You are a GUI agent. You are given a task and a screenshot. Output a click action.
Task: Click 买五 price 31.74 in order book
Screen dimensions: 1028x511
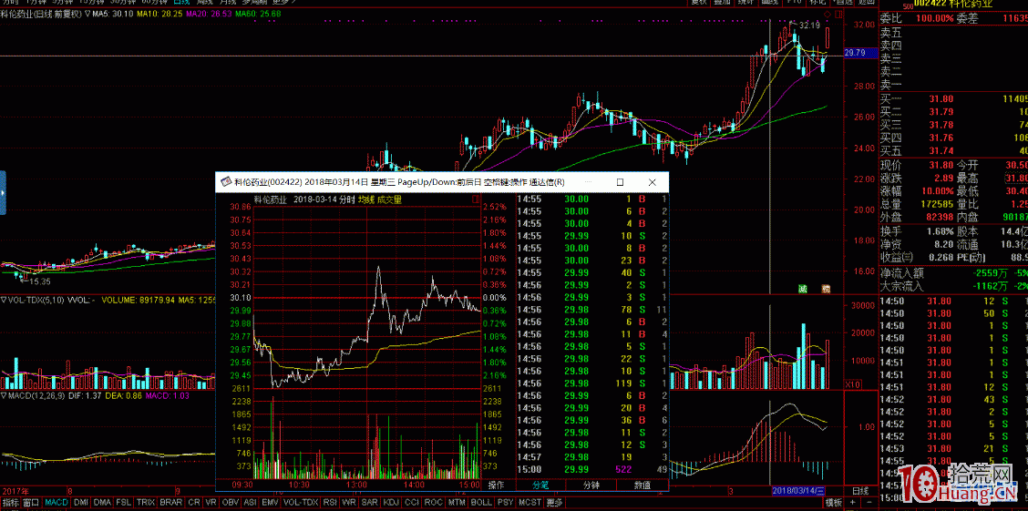[x=941, y=150]
